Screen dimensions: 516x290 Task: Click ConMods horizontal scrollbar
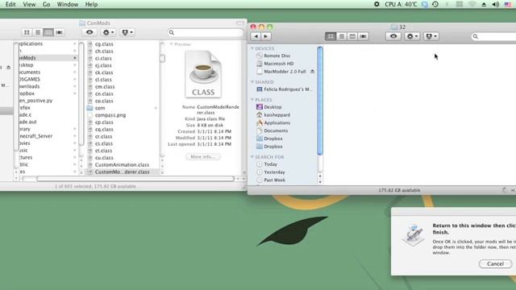tap(135, 179)
